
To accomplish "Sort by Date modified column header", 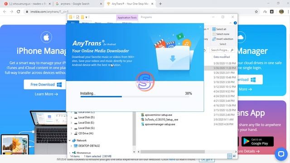I will click(x=222, y=57).
